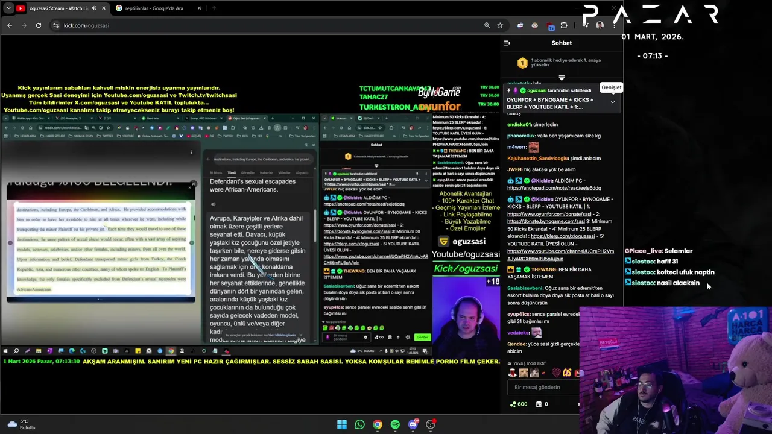The image size is (772, 434).
Task: Click the endiska01 username in chat
Action: tap(519, 124)
